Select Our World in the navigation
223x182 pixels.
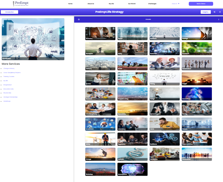point(132,4)
